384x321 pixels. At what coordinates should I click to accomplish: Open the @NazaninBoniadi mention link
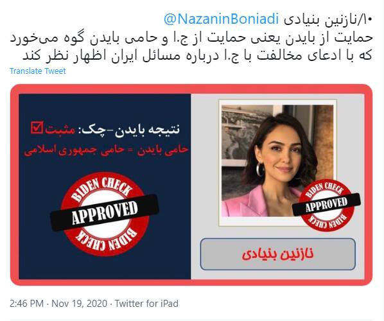222,19
